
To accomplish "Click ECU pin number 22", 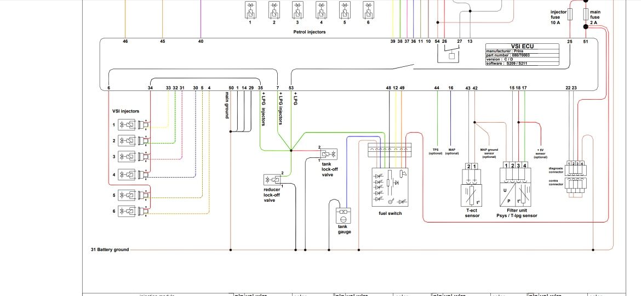I will point(568,88).
